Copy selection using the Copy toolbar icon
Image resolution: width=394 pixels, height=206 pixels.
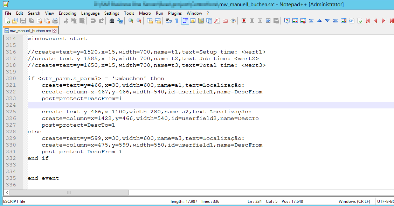pos(74,21)
